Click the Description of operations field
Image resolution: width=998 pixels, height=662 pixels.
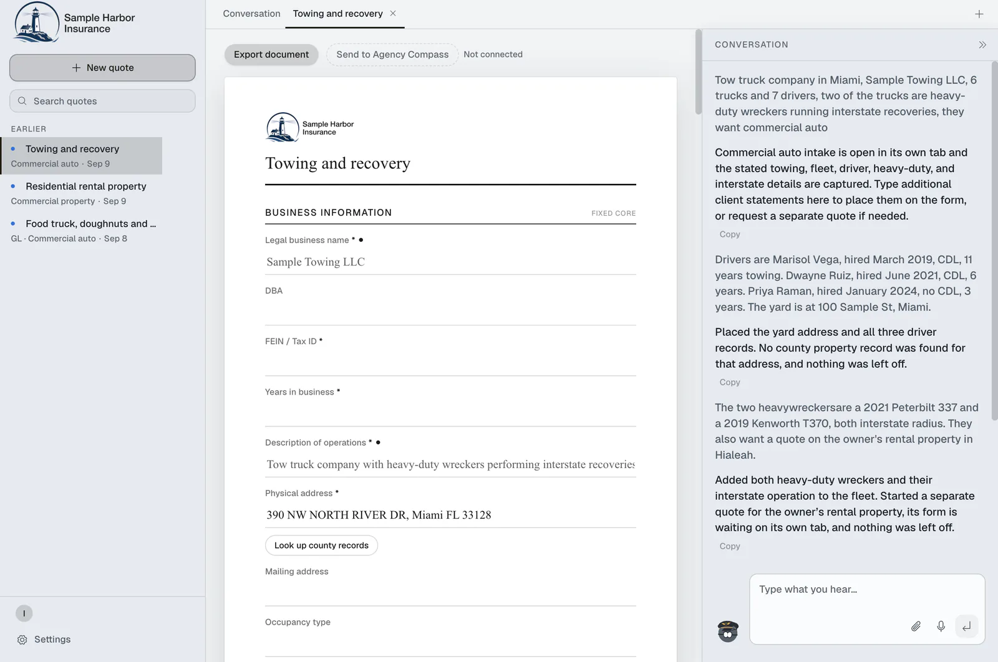pos(450,464)
